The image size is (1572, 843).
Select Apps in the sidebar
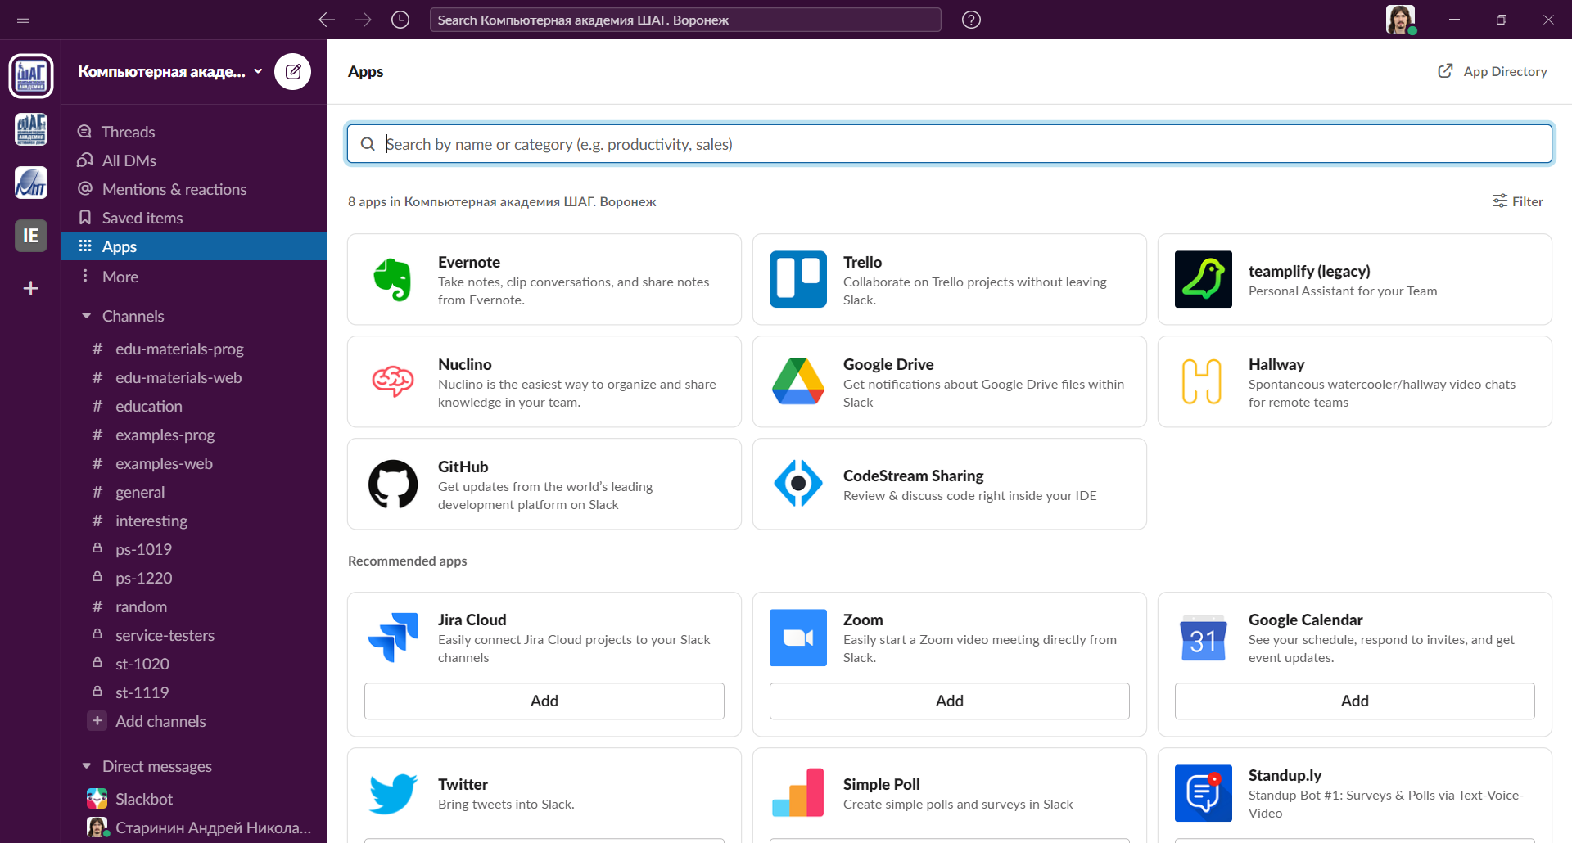[x=194, y=246]
